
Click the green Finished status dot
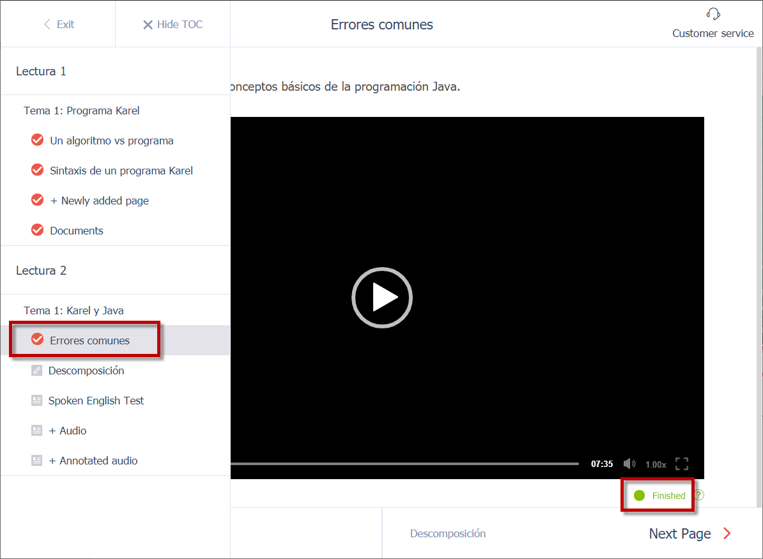[x=640, y=495]
